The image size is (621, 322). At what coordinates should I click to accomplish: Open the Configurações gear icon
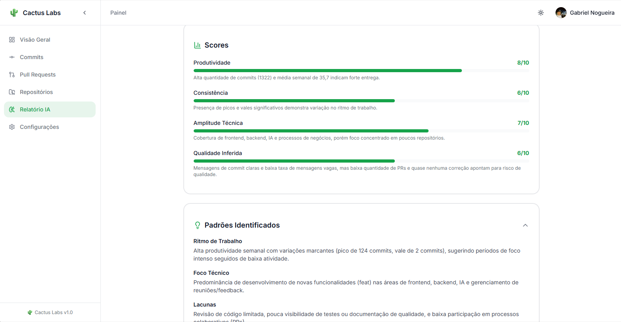click(x=12, y=127)
